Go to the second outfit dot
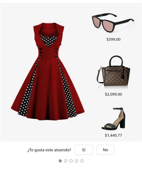 pos(66,161)
